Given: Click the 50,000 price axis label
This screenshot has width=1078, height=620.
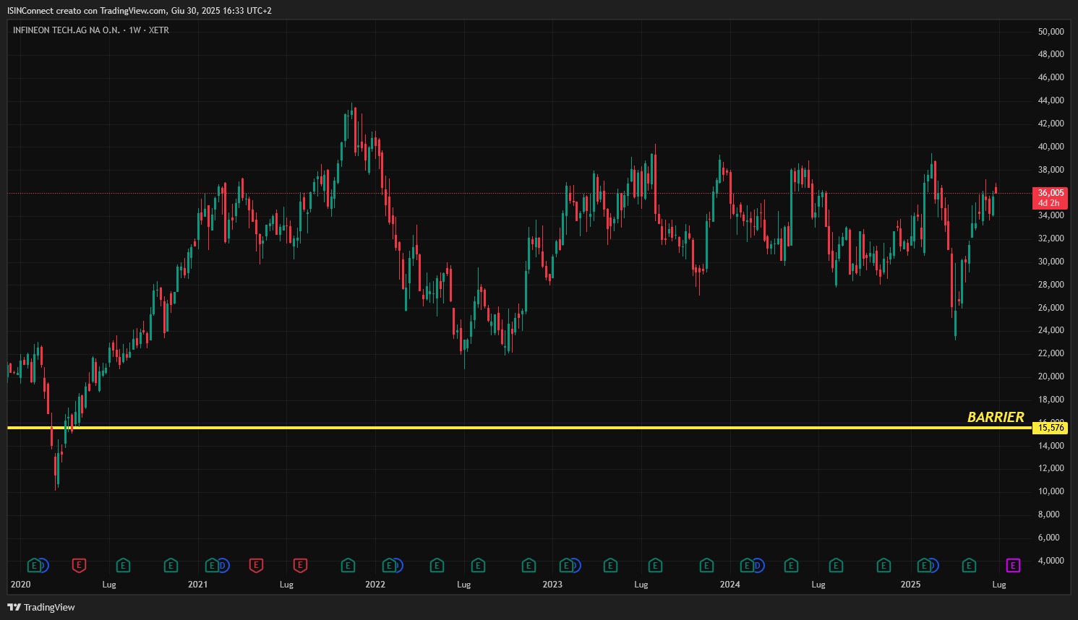Looking at the screenshot, I should (1051, 32).
